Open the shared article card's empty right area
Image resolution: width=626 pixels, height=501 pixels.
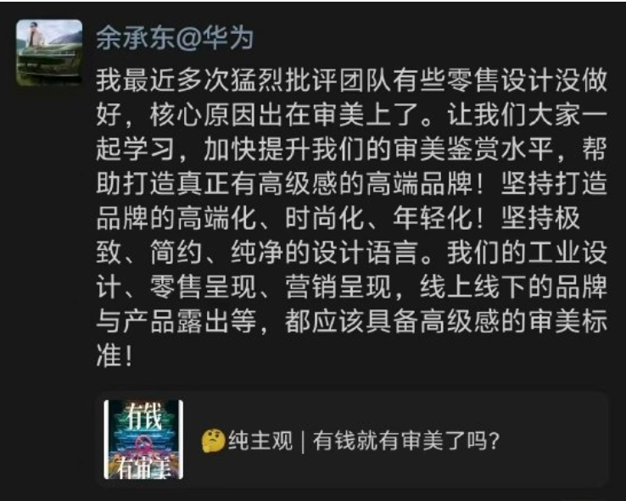coord(553,441)
